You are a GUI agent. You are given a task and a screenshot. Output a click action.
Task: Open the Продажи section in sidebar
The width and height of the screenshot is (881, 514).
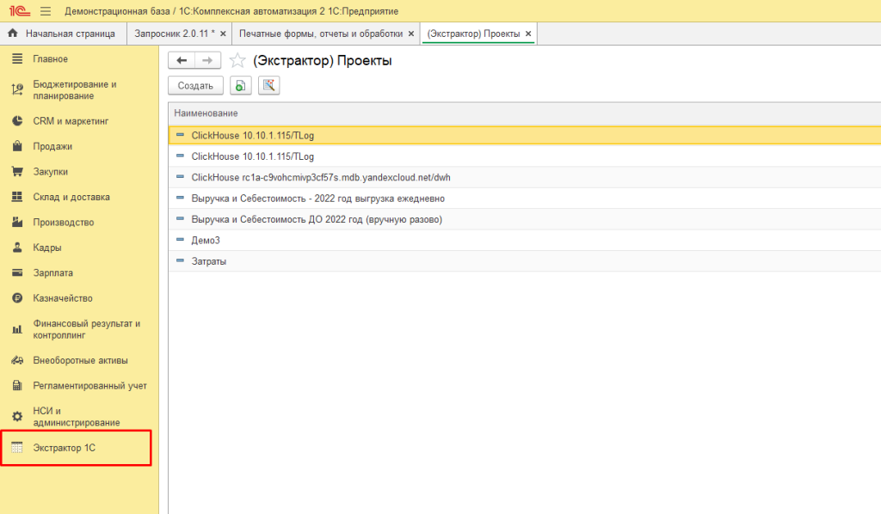coord(52,146)
